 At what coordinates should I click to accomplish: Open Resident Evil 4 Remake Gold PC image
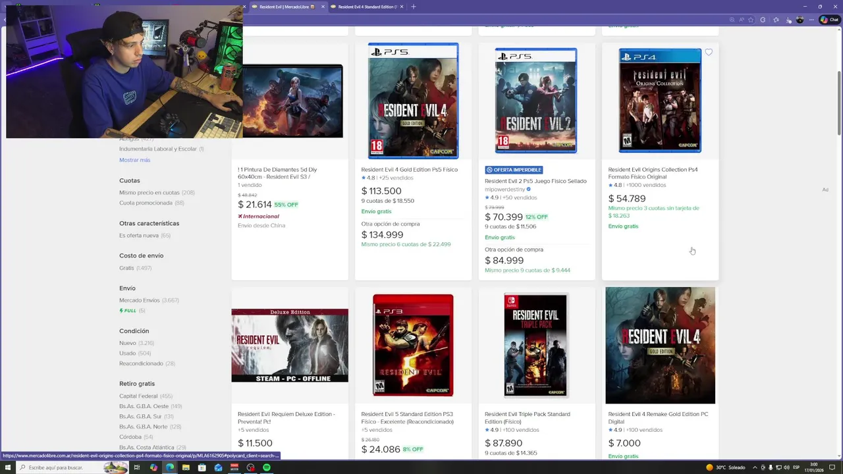(x=660, y=346)
